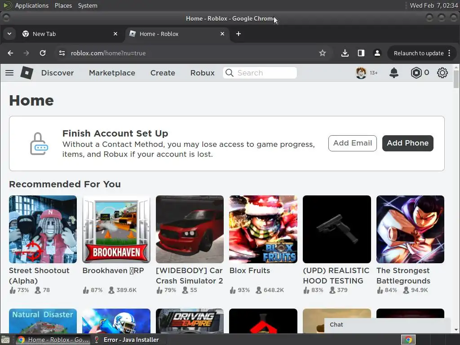Image resolution: width=460 pixels, height=345 pixels.
Task: Open the Brookhaven RP game thumbnail
Action: coord(116,230)
